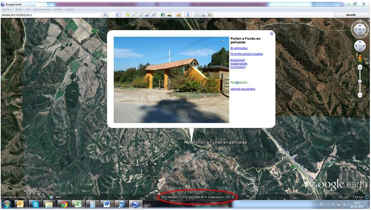
Task: Show the ruler tool
Action: tap(188, 15)
